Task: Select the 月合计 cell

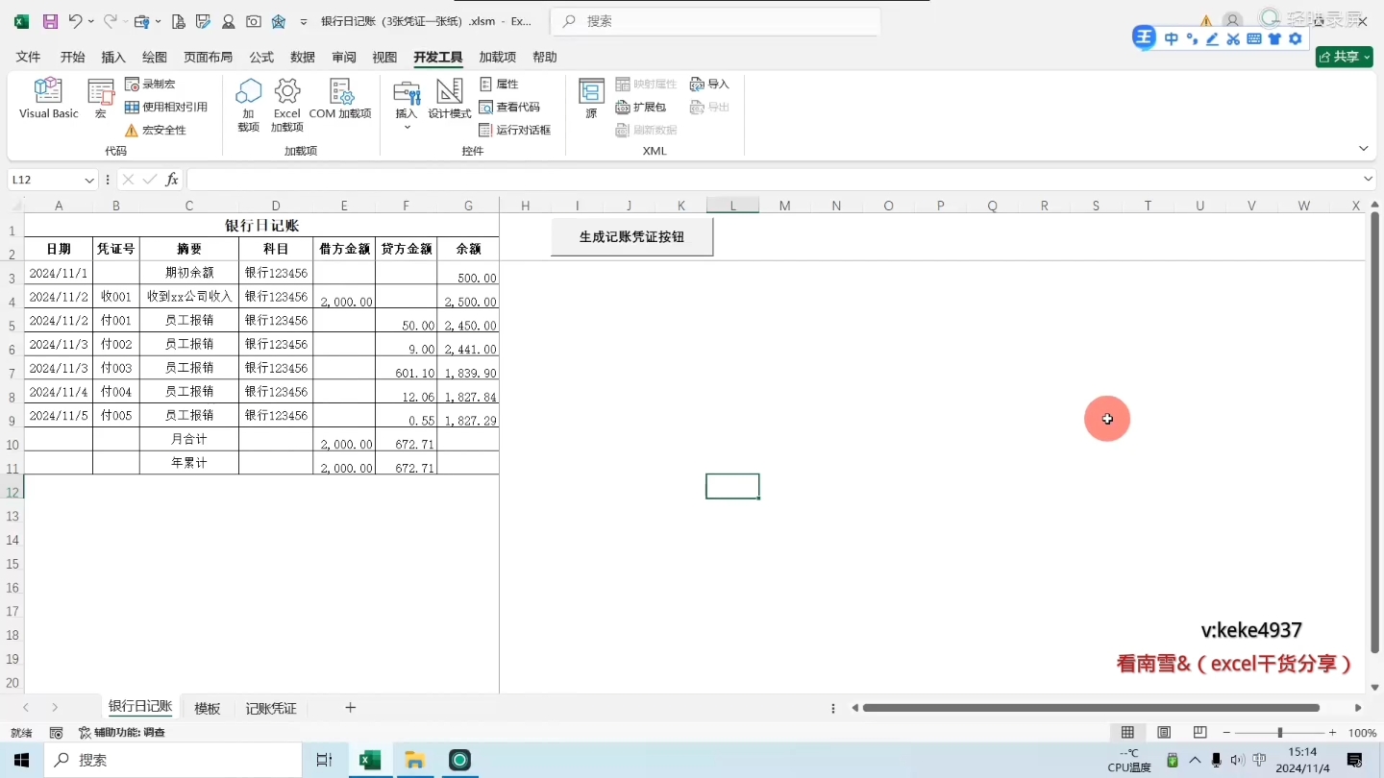Action: point(189,440)
